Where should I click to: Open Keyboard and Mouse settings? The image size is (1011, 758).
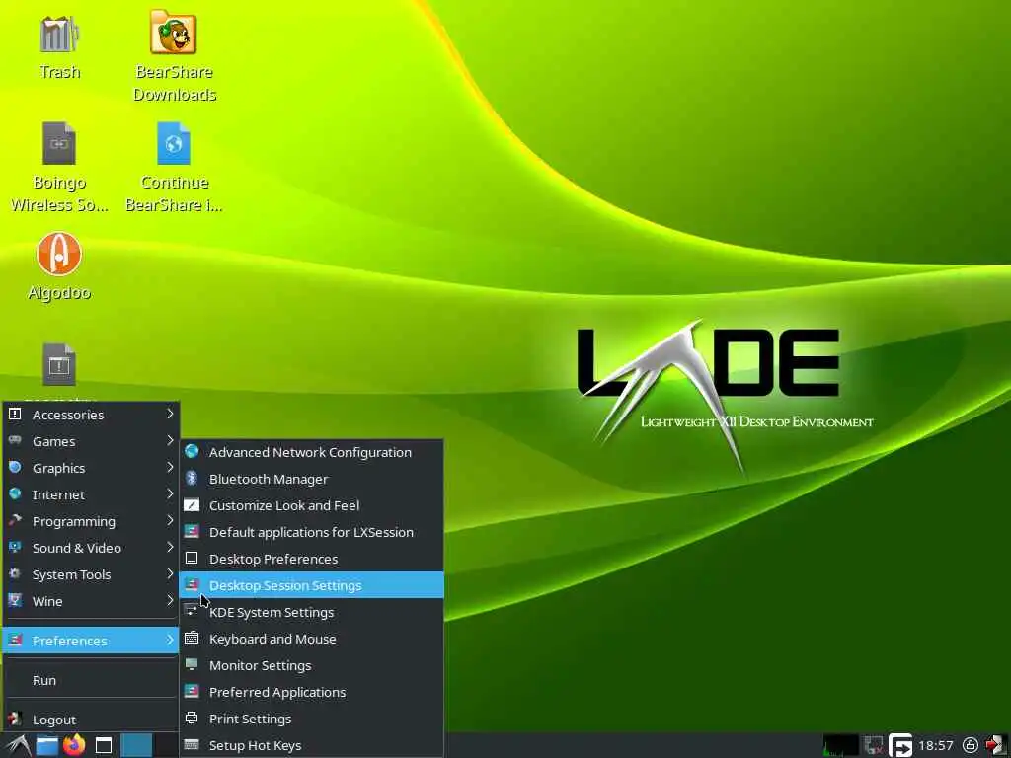[x=311, y=639]
